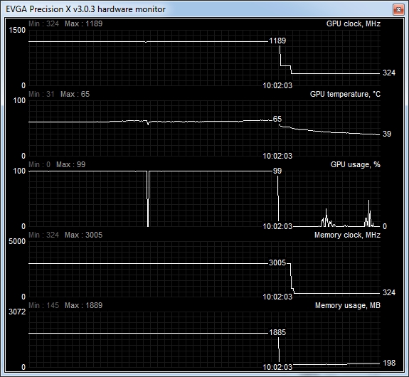Click the GPU usage 'Max : 99' text
Screen dimensions: 409x377
coord(70,164)
